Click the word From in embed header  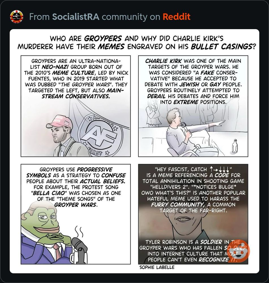tap(39, 17)
